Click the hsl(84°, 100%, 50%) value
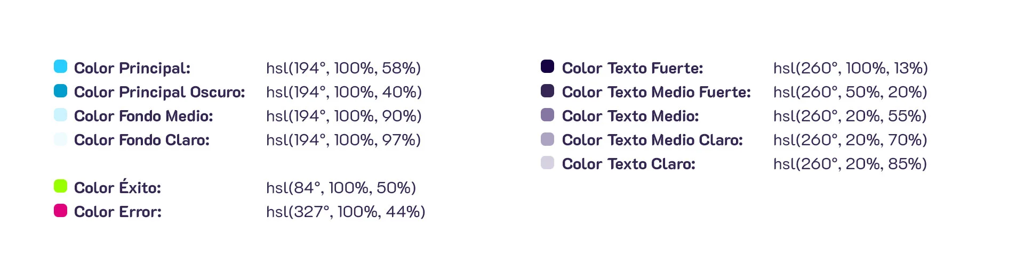Image resolution: width=1024 pixels, height=274 pixels. (341, 188)
